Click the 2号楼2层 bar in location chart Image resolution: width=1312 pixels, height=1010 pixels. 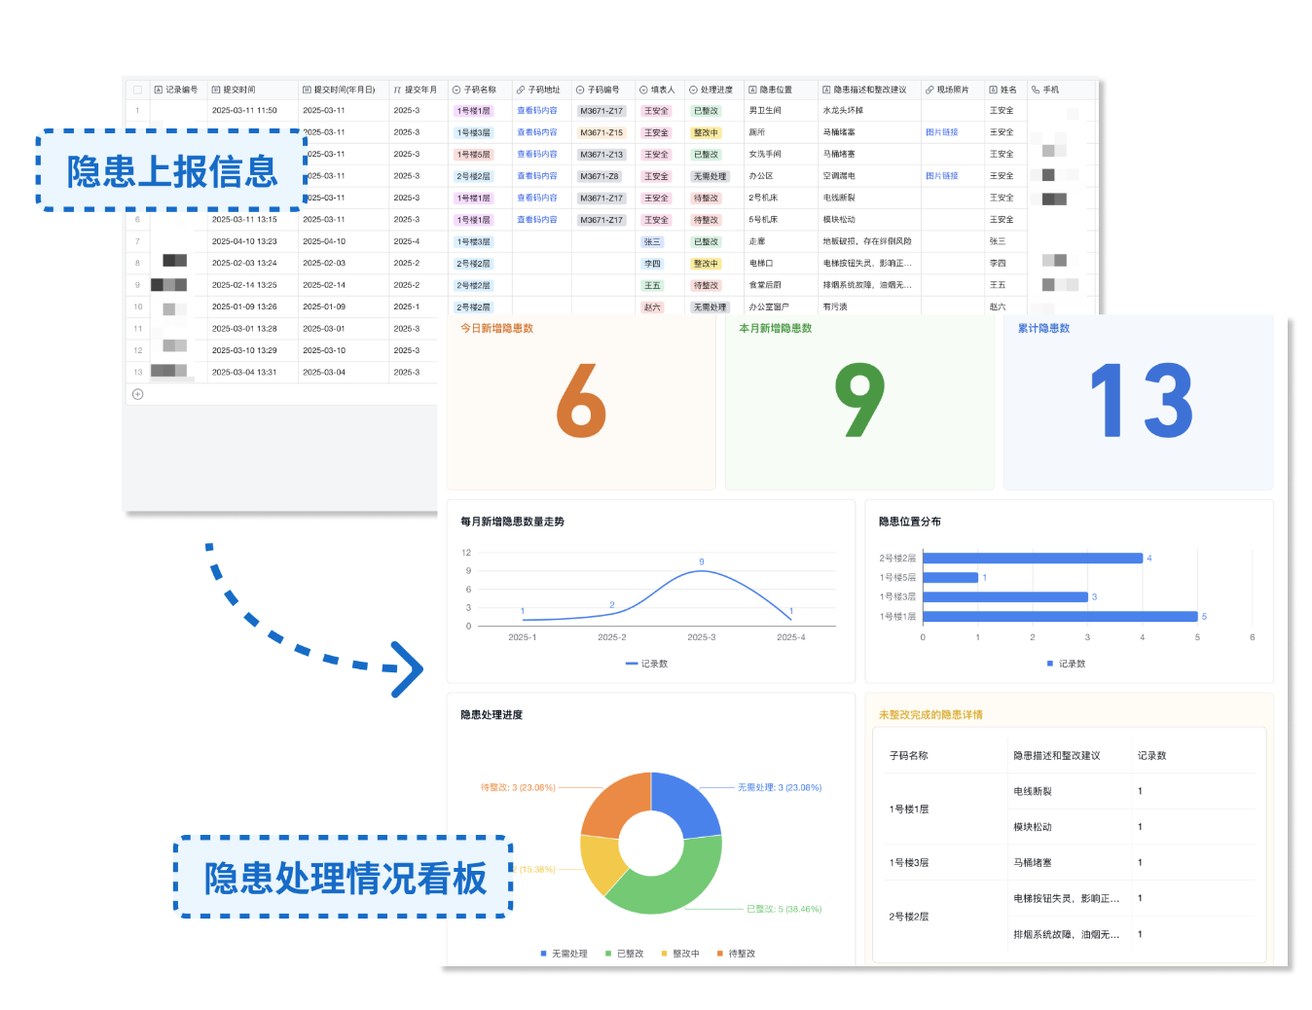pos(1033,559)
